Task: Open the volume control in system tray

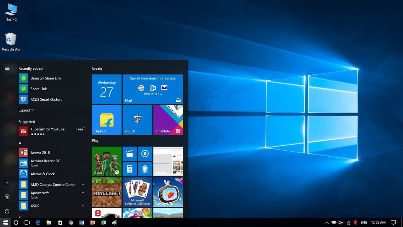Action: click(341, 223)
